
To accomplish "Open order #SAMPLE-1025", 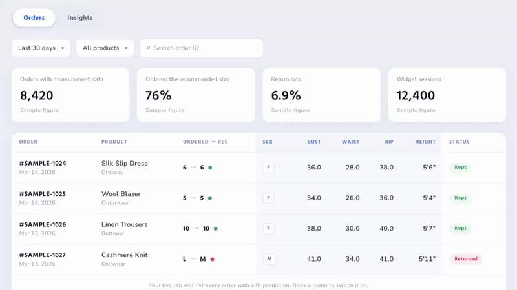I will pyautogui.click(x=43, y=194).
